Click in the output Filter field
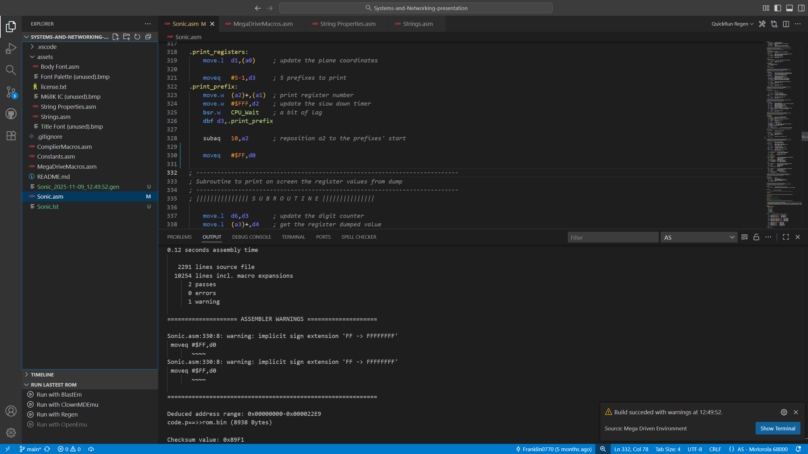Viewport: 808px width, 454px height. (612, 237)
